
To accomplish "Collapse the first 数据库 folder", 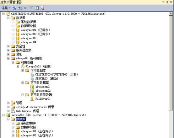I will tap(8, 18).
